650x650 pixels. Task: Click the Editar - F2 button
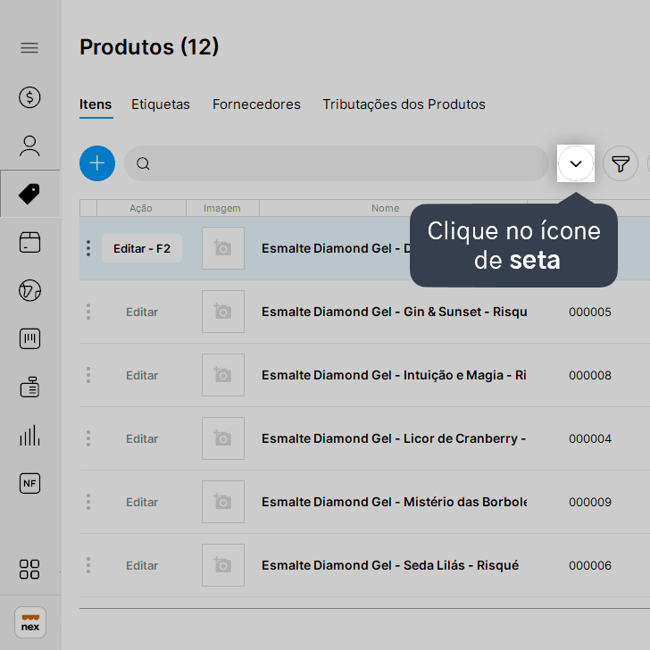point(142,248)
